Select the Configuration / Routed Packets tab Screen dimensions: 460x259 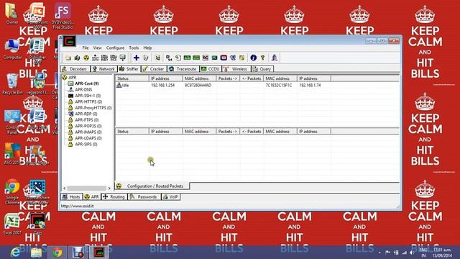point(152,186)
